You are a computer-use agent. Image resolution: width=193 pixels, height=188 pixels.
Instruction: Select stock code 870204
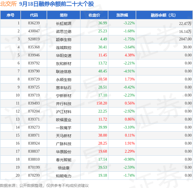34,111
